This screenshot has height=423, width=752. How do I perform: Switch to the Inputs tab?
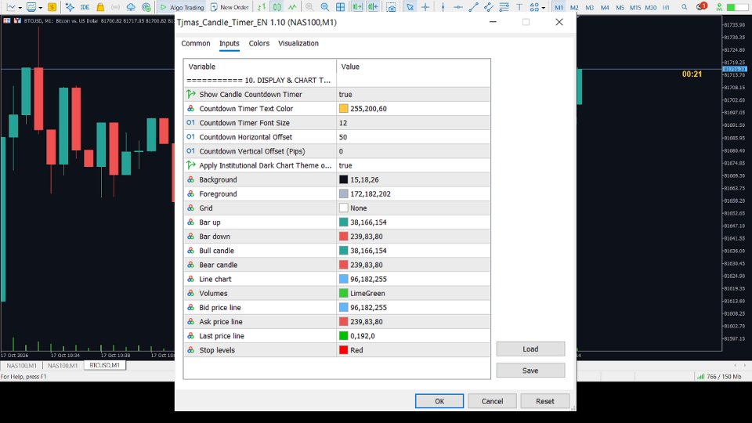point(230,43)
